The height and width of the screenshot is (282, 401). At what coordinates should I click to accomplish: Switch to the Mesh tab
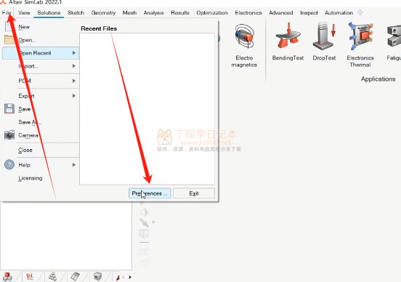pos(129,13)
